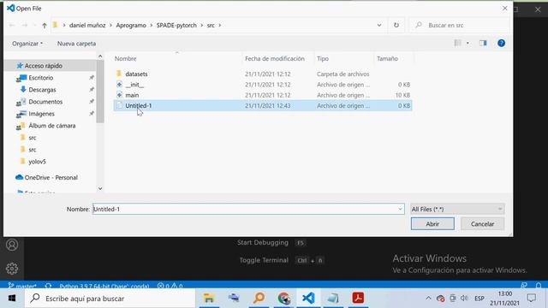Select the main file

point(132,95)
